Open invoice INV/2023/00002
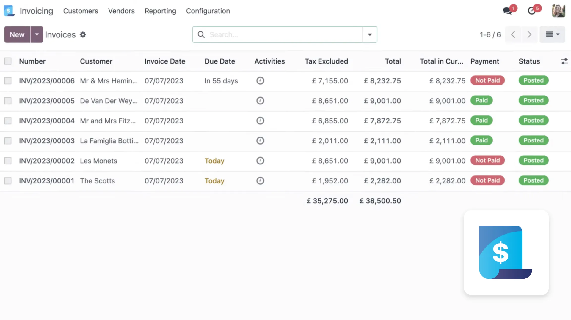Image resolution: width=571 pixels, height=320 pixels. pyautogui.click(x=47, y=161)
